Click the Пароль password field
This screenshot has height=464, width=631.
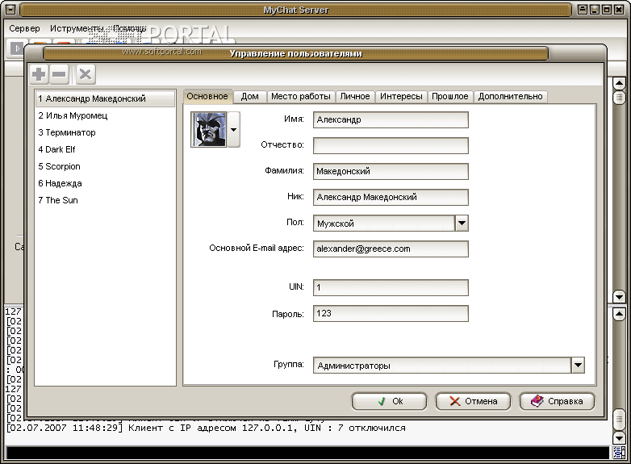coord(391,313)
